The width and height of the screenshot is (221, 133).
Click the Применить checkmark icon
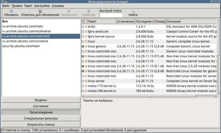coord(69,11)
